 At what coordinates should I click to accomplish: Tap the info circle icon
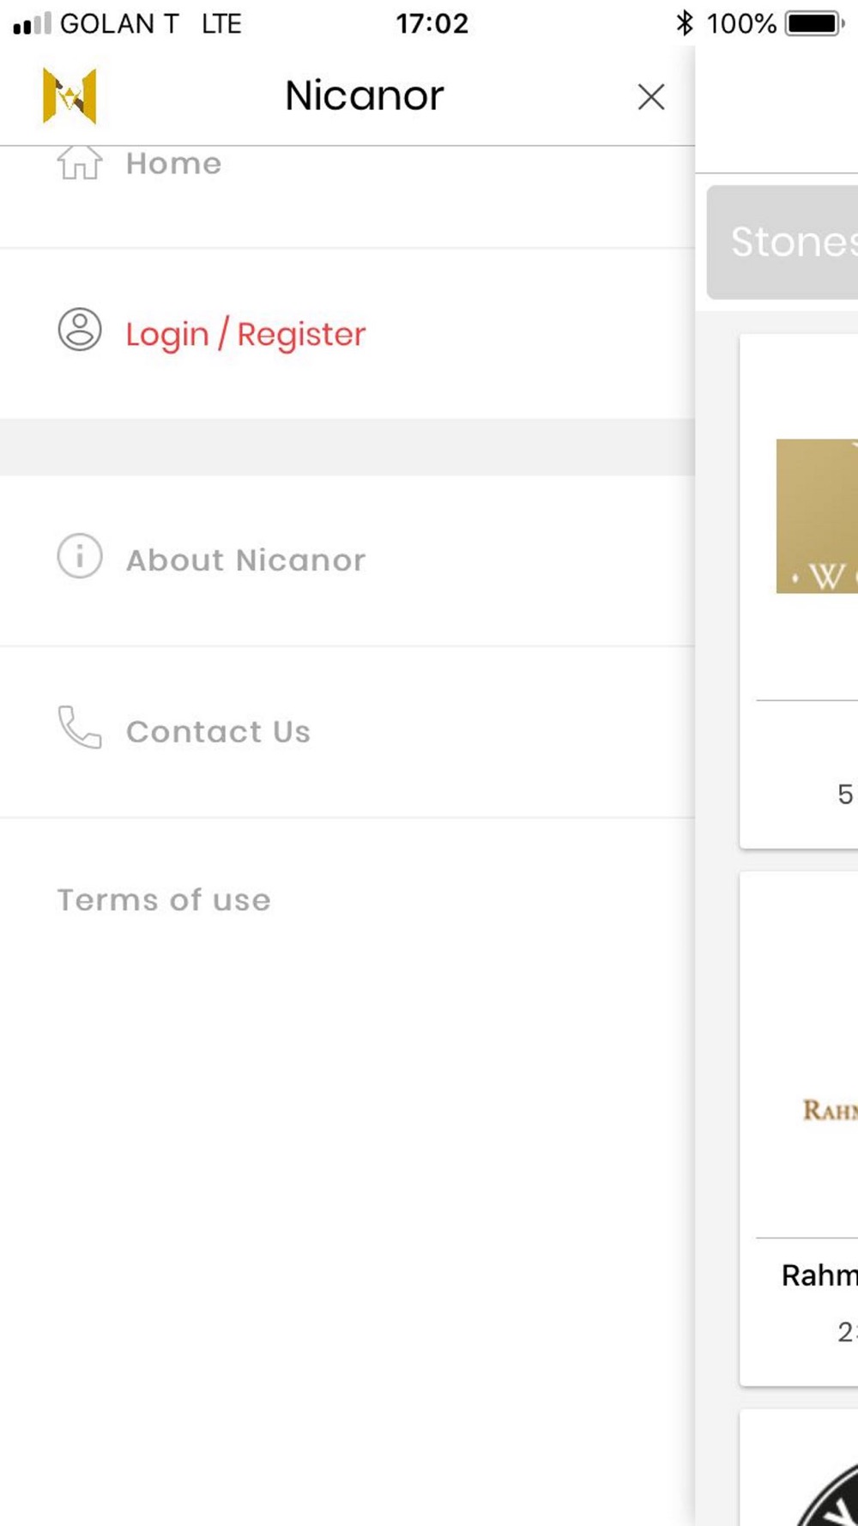[x=80, y=556]
